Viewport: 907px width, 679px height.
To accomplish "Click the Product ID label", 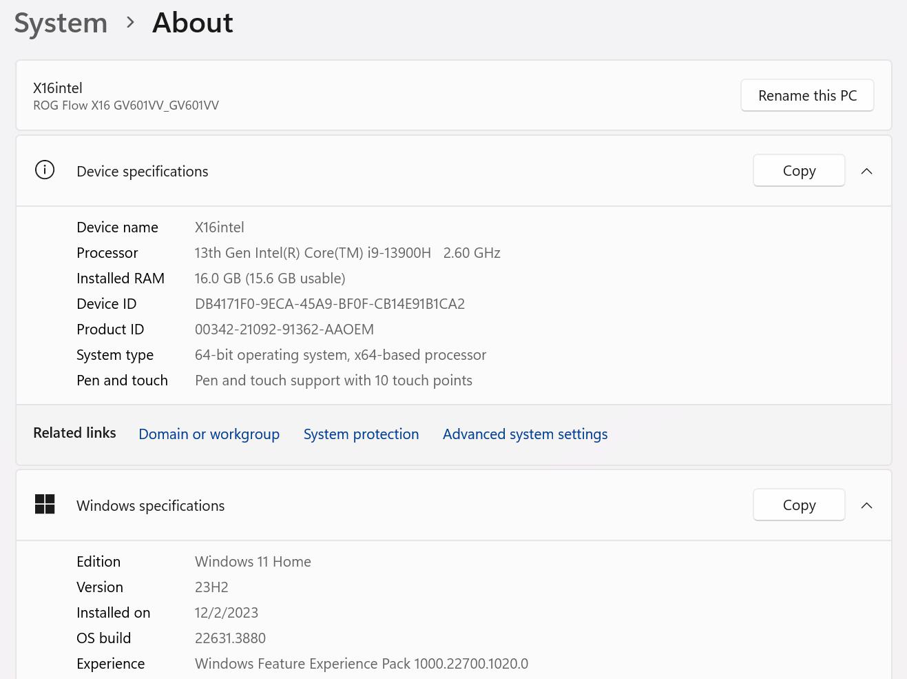I will [x=110, y=329].
